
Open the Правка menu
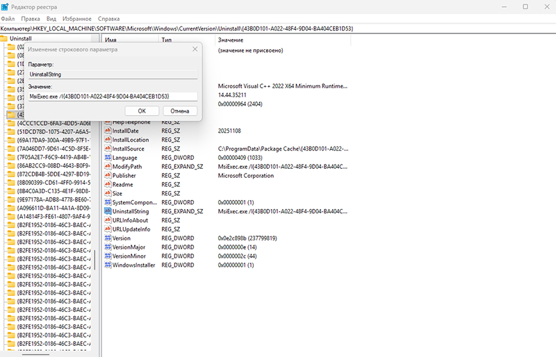(31, 18)
